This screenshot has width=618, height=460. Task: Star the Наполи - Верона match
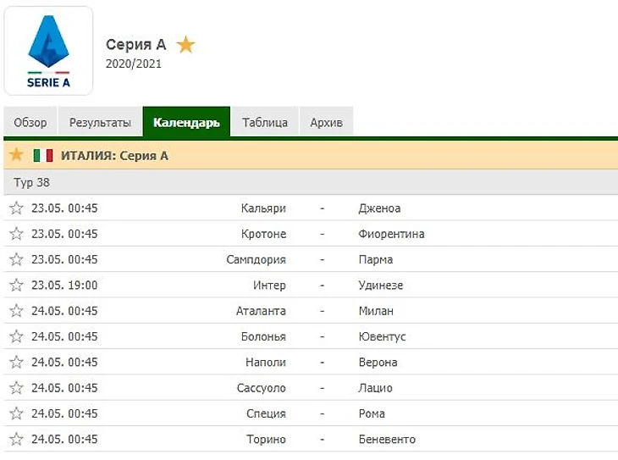pos(16,363)
